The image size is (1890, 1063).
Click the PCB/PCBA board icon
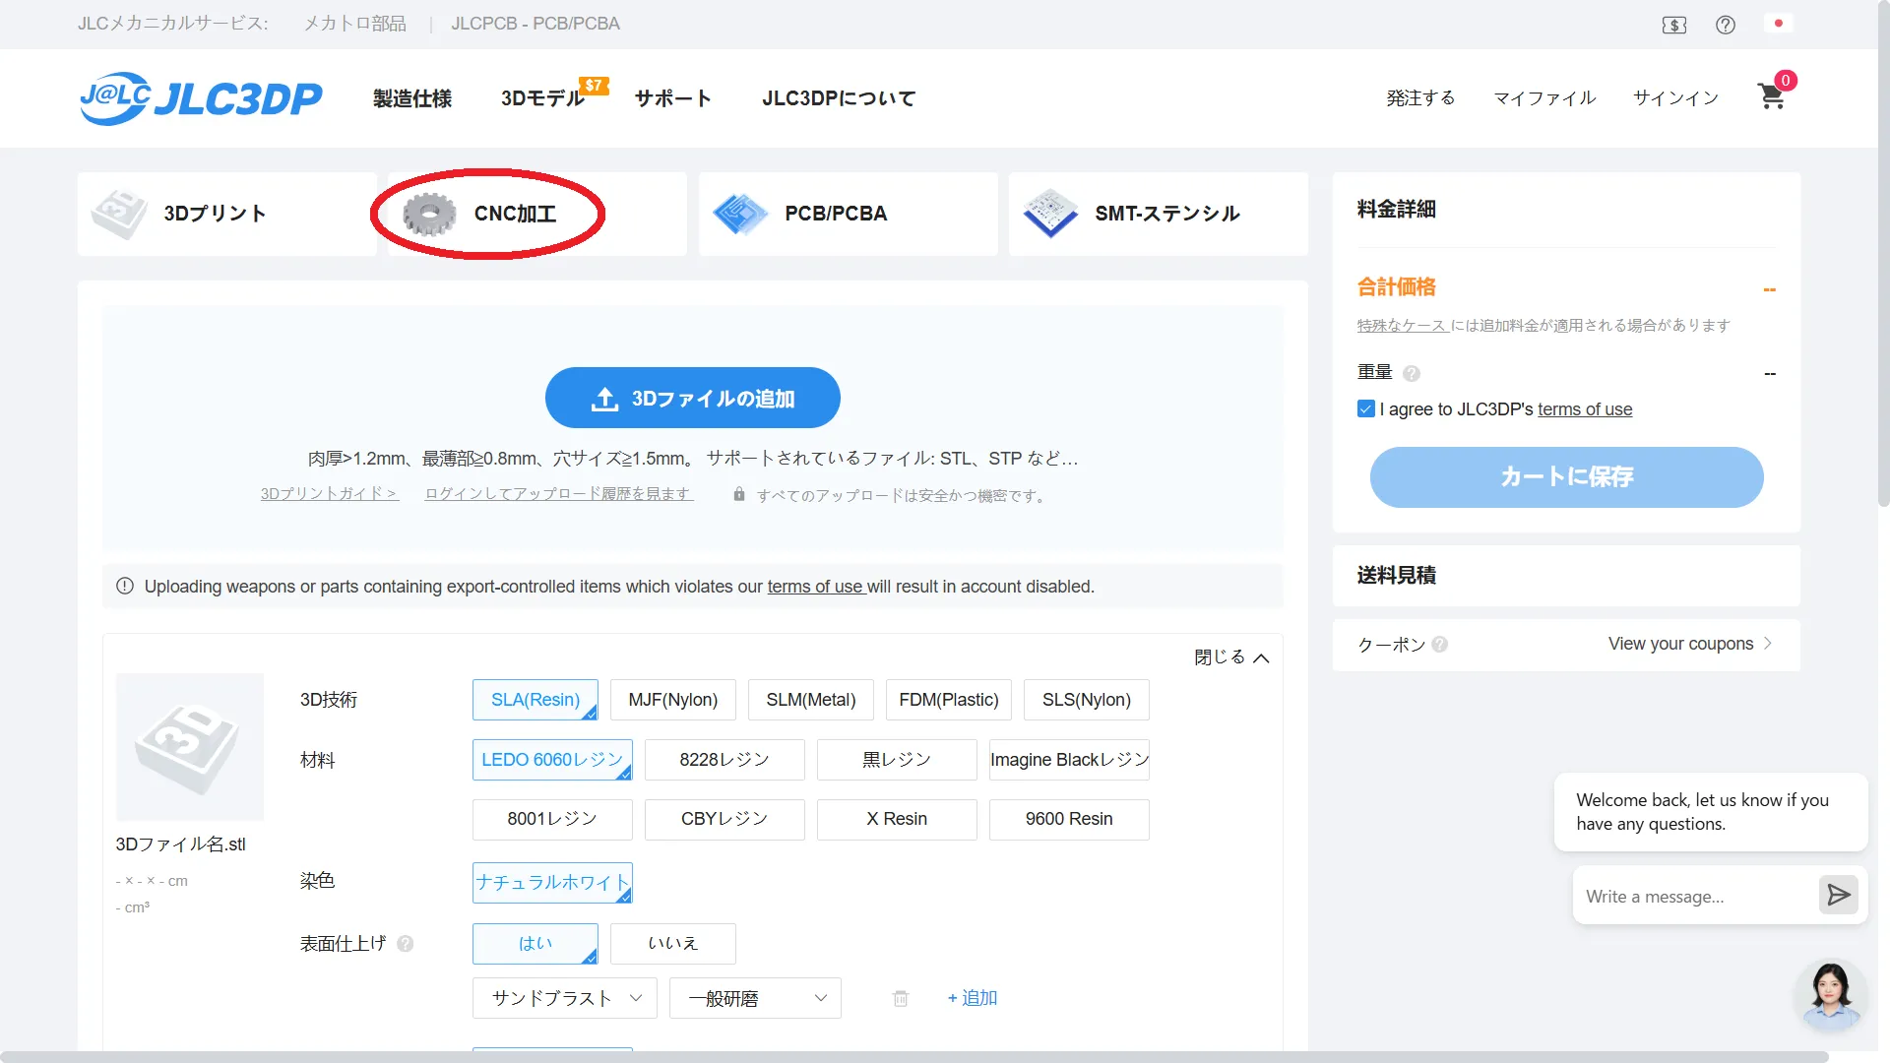pyautogui.click(x=740, y=214)
